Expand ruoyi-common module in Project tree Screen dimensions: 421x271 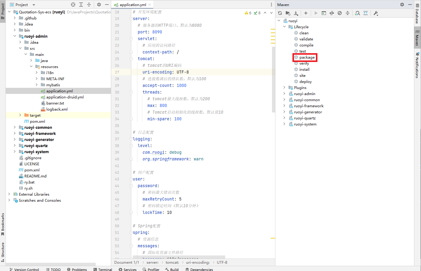click(x=15, y=127)
